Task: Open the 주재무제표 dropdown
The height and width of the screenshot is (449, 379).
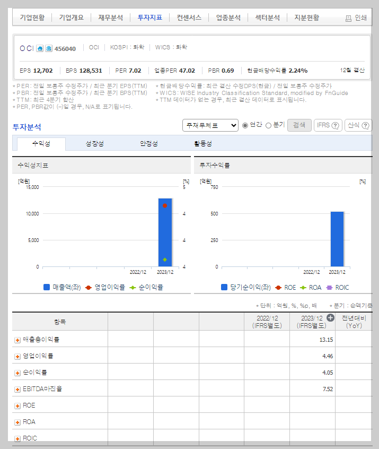Action: (210, 125)
